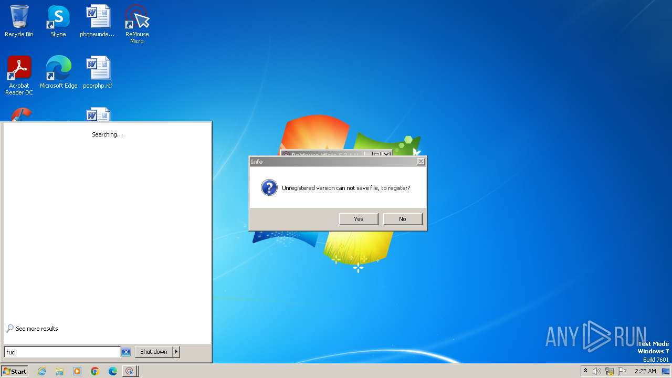This screenshot has width=672, height=378.
Task: Select the Microsoft Edge desktop shortcut
Action: pos(58,72)
